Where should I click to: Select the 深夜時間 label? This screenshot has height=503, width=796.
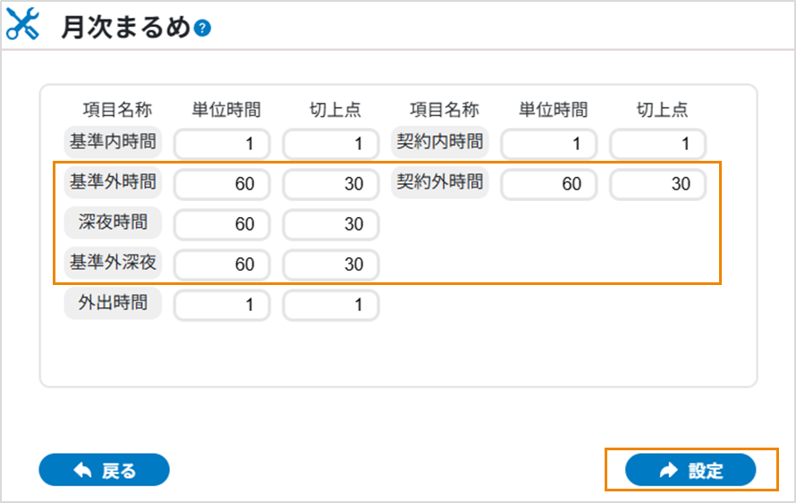pyautogui.click(x=113, y=222)
